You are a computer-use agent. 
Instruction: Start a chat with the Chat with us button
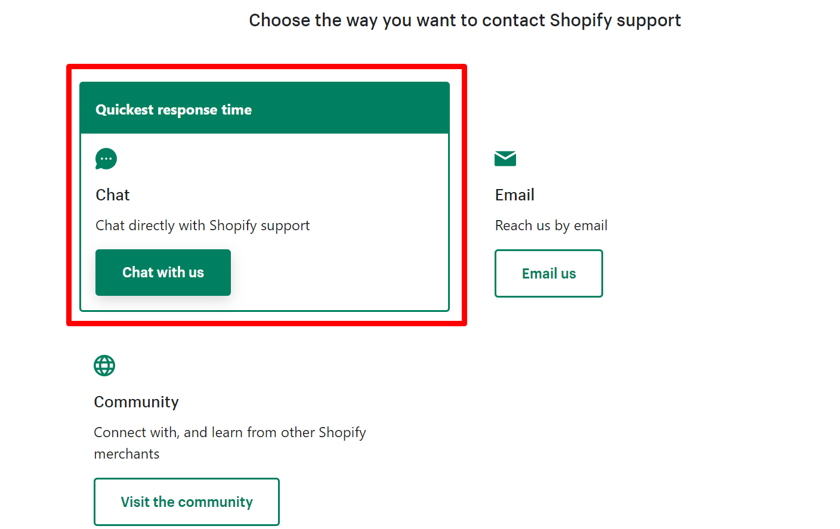point(163,273)
